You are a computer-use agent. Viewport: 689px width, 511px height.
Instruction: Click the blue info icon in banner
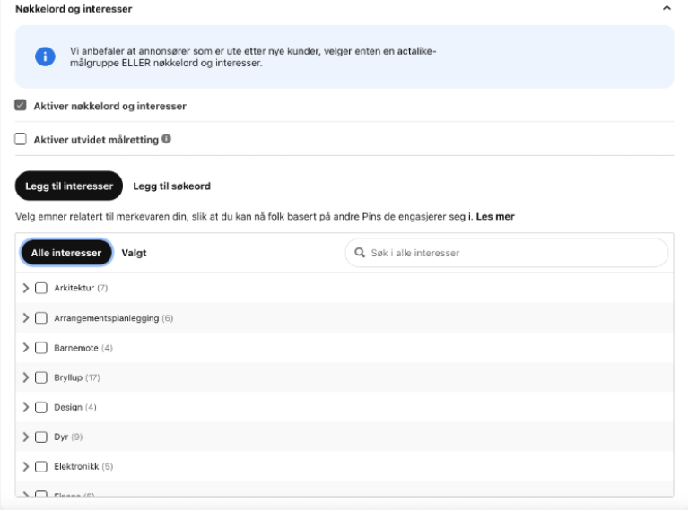[x=45, y=56]
